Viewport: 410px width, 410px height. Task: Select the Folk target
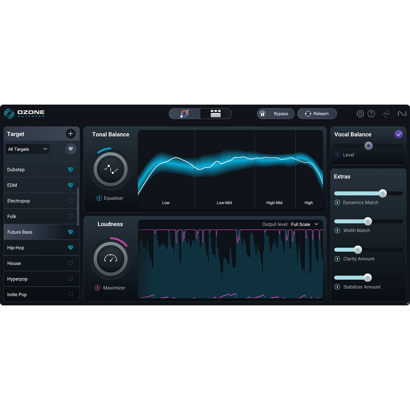(x=41, y=216)
